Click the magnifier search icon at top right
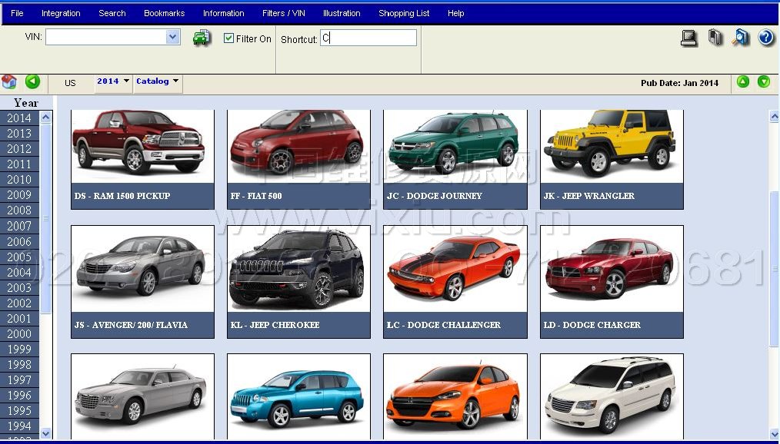Viewport: 780px width, 444px height. (741, 38)
